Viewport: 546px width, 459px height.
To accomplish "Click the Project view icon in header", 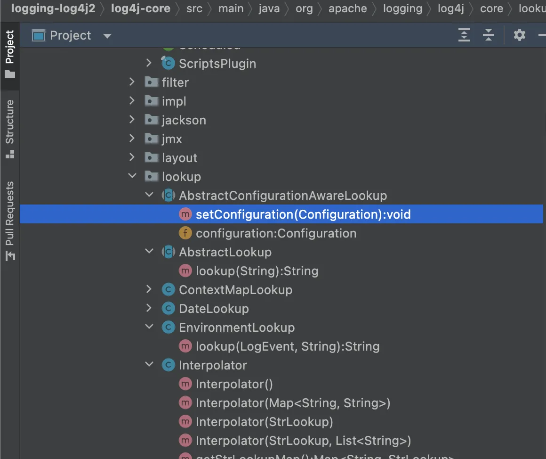I will coord(38,35).
